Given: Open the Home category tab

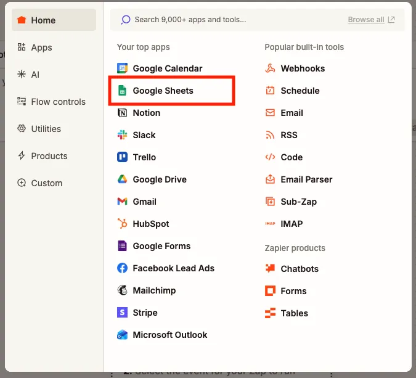Looking at the screenshot, I should [x=54, y=20].
